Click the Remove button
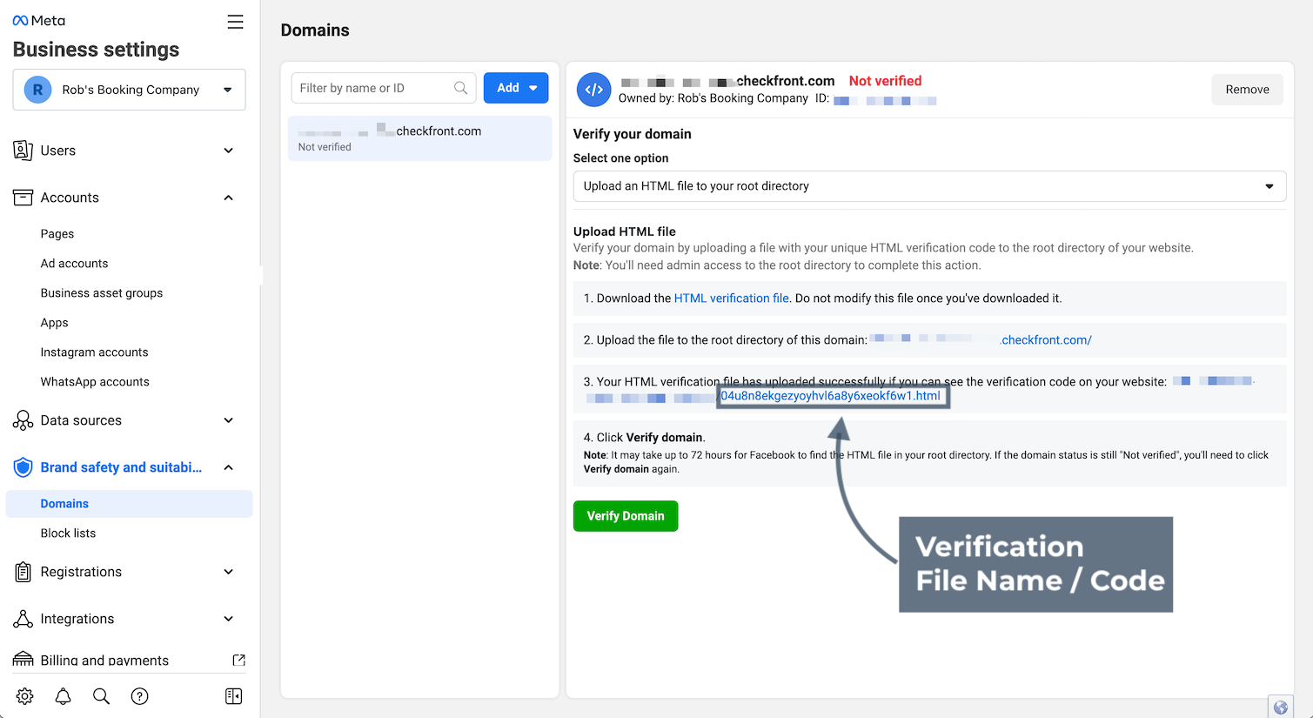 pos(1247,90)
